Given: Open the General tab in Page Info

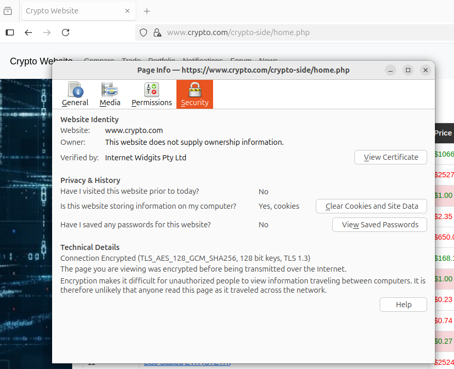Looking at the screenshot, I should [x=75, y=94].
